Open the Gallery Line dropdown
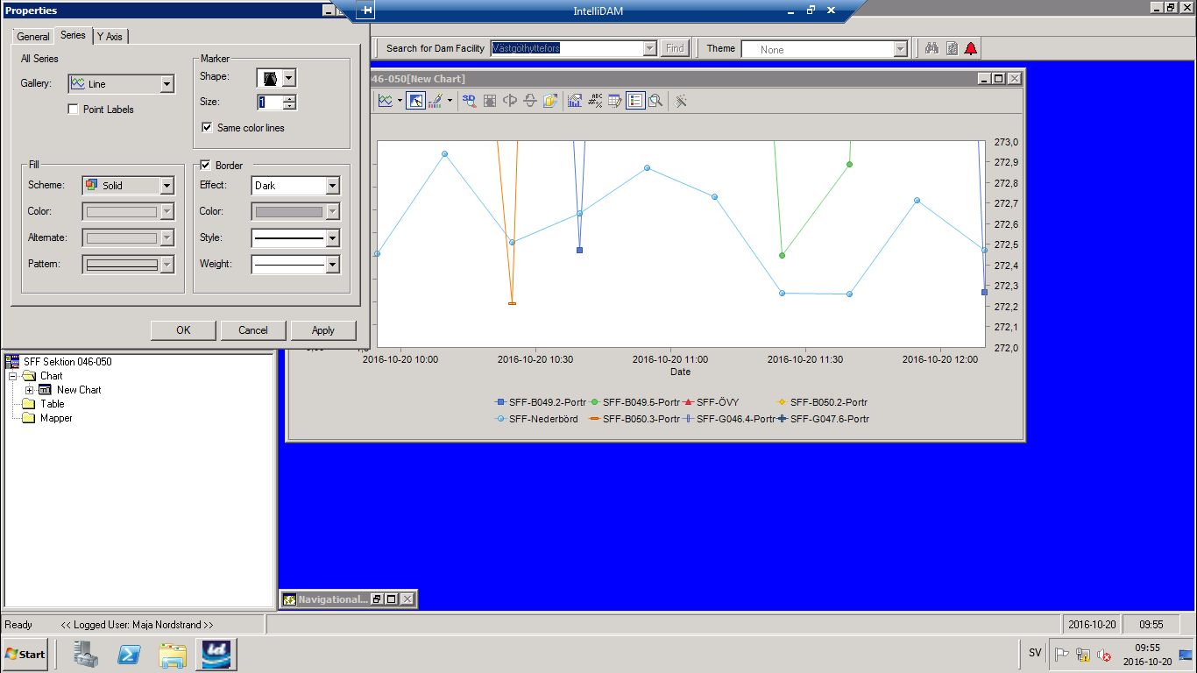Image resolution: width=1197 pixels, height=673 pixels. point(166,84)
